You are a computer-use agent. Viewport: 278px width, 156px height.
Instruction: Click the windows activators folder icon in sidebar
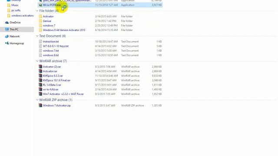9,16
